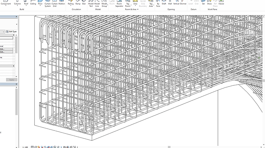Viewport: 265px width, 148px height.
Task: Select the Column tool in Build
Action: (x=17, y=3)
